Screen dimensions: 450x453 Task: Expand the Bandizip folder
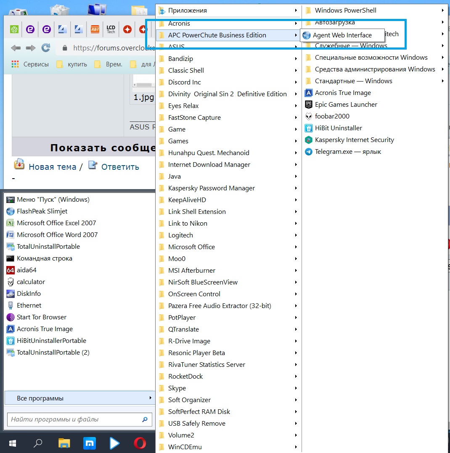coord(228,59)
